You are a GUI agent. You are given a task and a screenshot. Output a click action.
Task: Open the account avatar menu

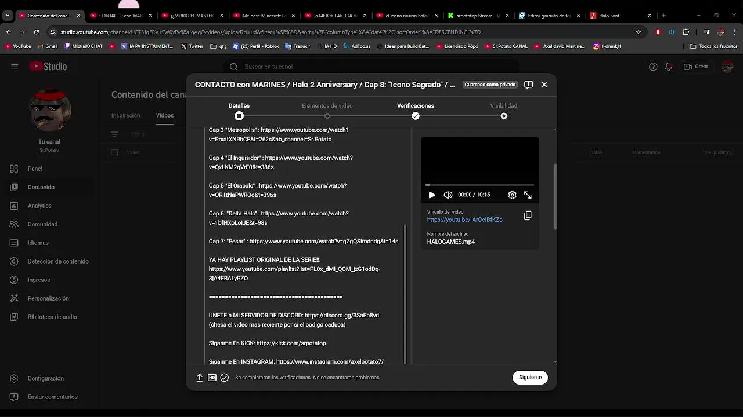pos(727,67)
